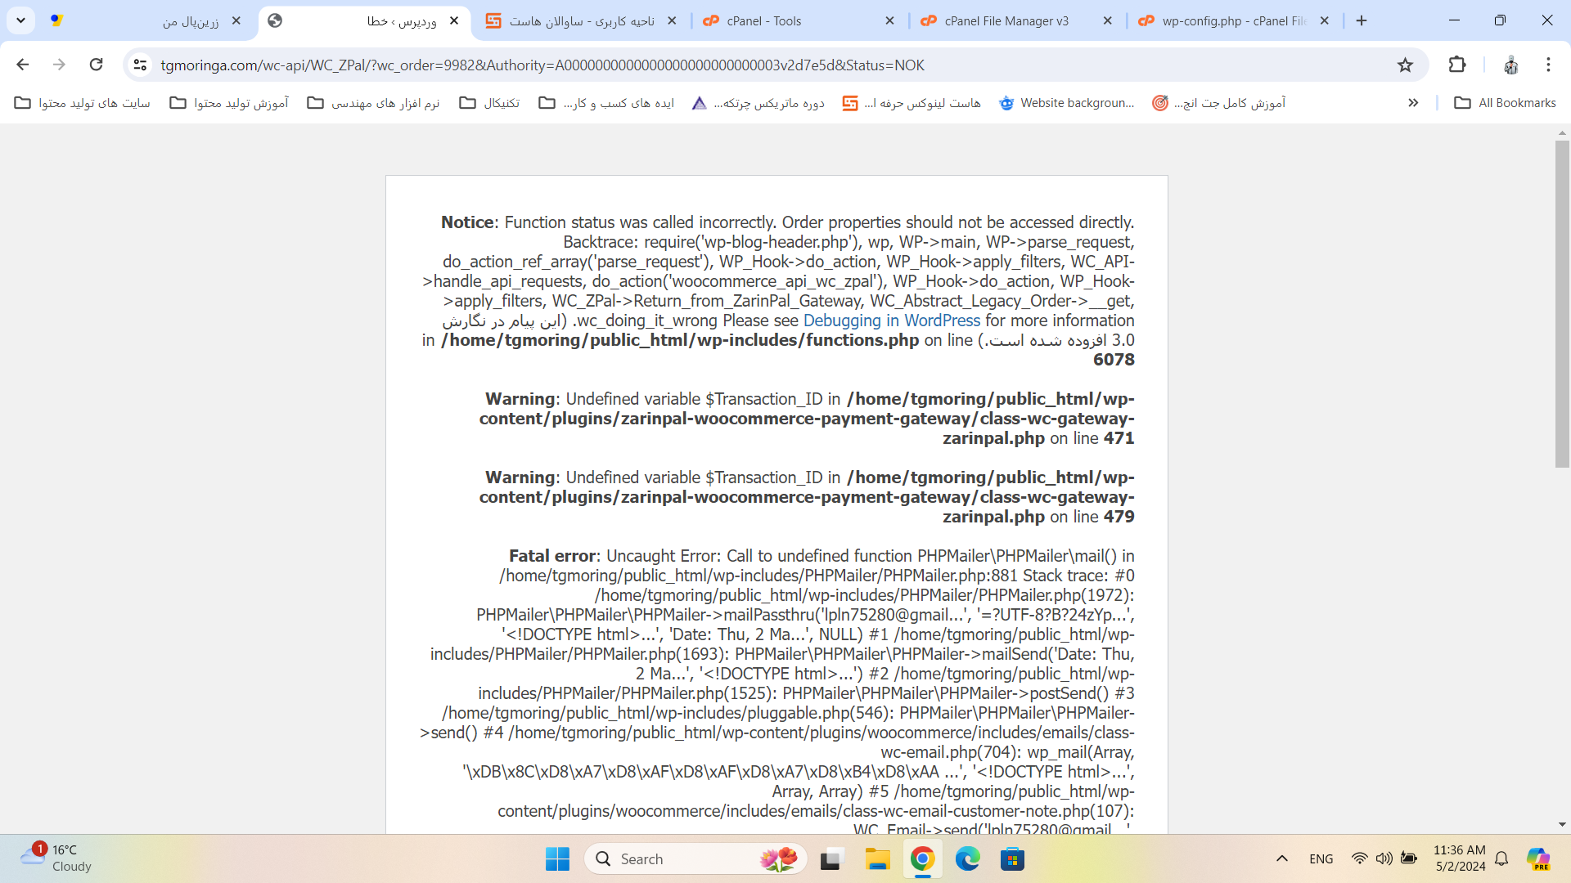The image size is (1571, 883).
Task: Open the Chrome profile avatar
Action: tap(1510, 65)
